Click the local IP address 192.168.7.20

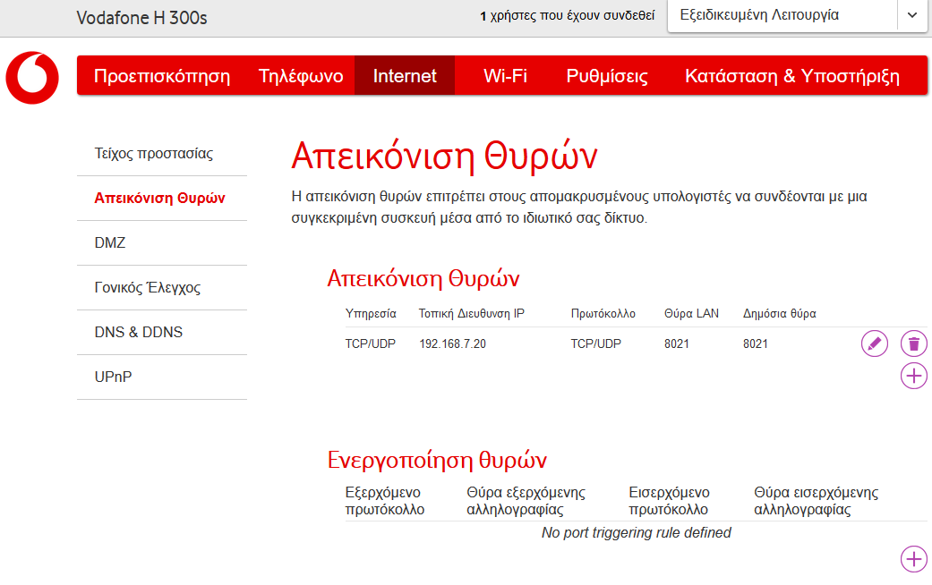pos(452,343)
